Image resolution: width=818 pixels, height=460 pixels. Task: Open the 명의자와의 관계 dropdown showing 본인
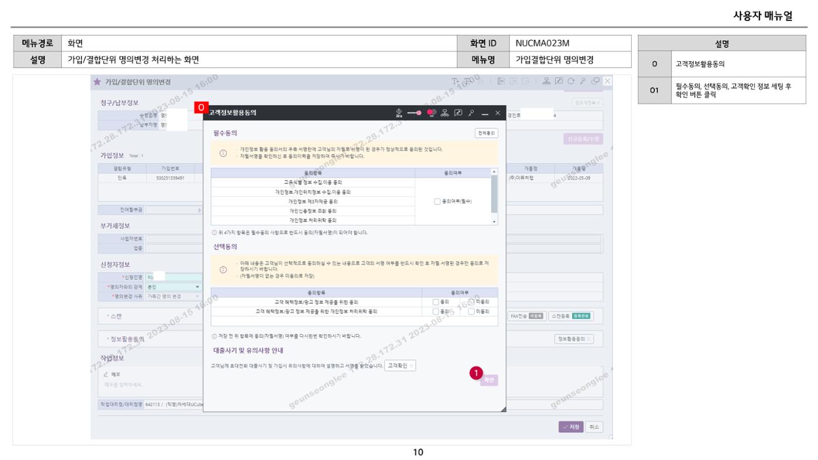pyautogui.click(x=174, y=287)
